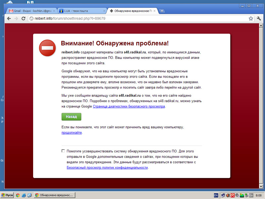This screenshot has width=265, height=199.
Task: Click the продолжайте link to proceed
Action: click(x=72, y=132)
